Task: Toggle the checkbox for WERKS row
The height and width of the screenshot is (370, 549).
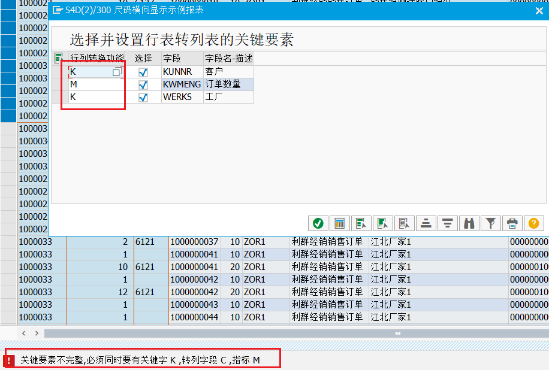Action: click(143, 97)
